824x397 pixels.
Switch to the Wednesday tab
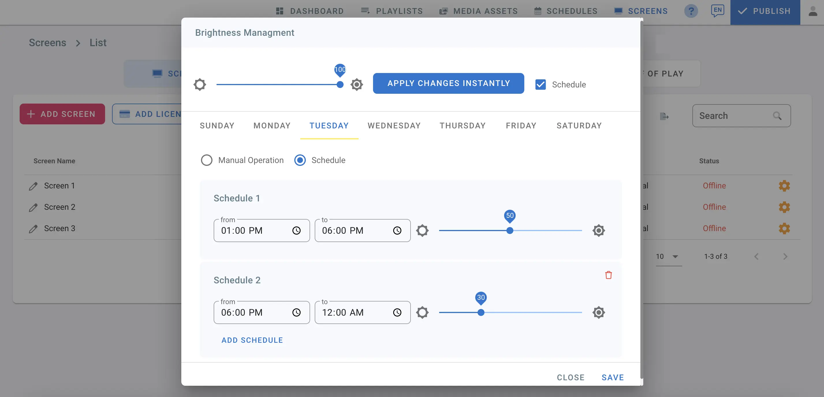pos(394,126)
